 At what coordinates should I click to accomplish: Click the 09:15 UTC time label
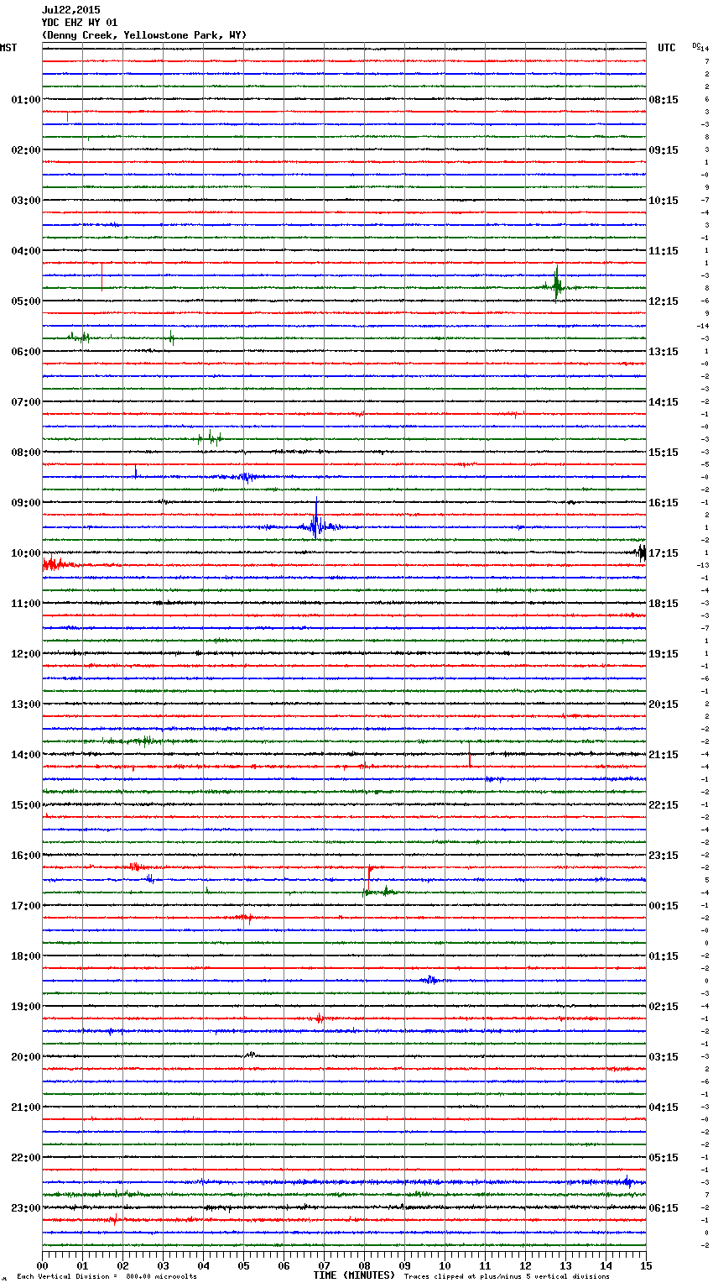point(664,150)
